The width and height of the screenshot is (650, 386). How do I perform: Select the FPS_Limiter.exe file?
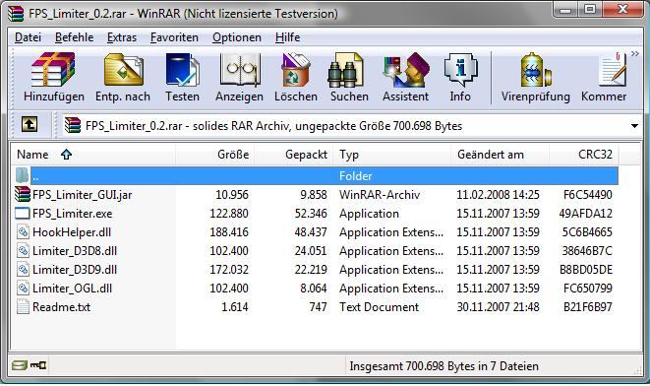pos(72,214)
